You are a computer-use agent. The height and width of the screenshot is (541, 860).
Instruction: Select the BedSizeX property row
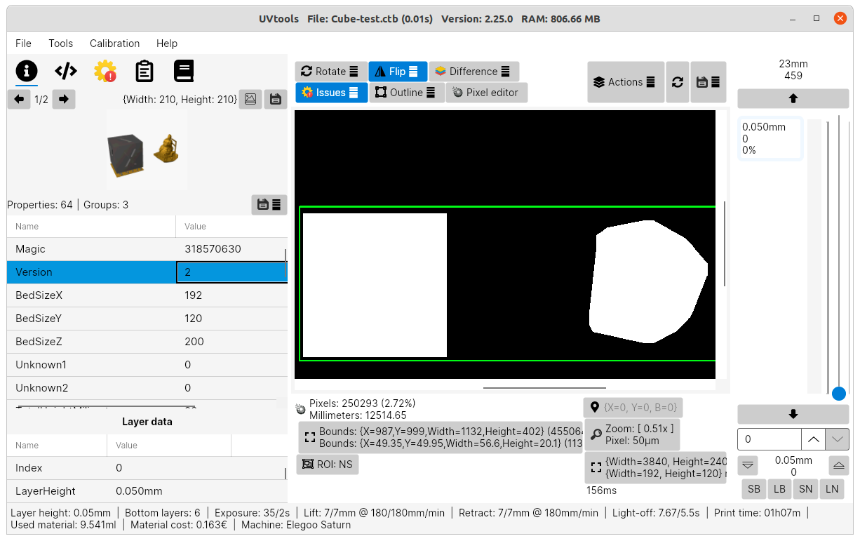[147, 295]
